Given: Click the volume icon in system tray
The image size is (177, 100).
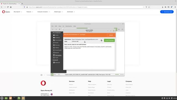Looking at the screenshot, I should pyautogui.click(x=169, y=98).
